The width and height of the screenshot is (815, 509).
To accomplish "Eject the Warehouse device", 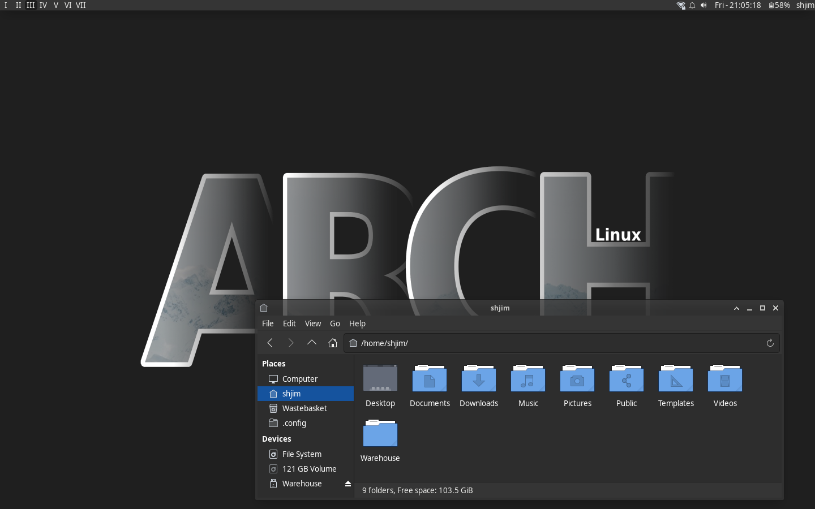I will (348, 484).
